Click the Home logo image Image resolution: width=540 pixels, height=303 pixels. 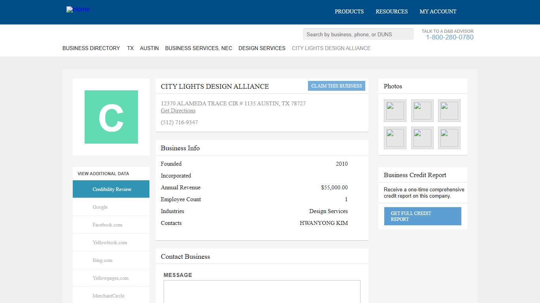pos(78,9)
